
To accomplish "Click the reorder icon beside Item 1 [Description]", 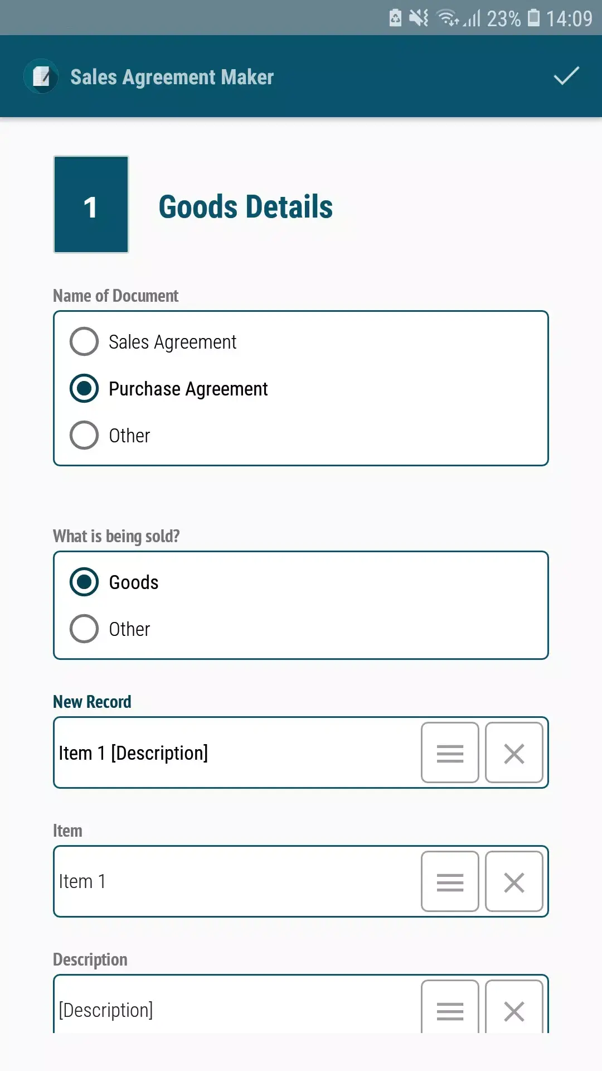I will point(449,752).
